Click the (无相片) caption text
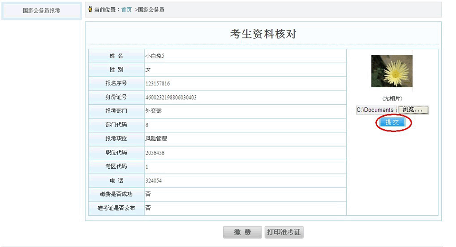This screenshot has height=247, width=456. click(x=392, y=99)
